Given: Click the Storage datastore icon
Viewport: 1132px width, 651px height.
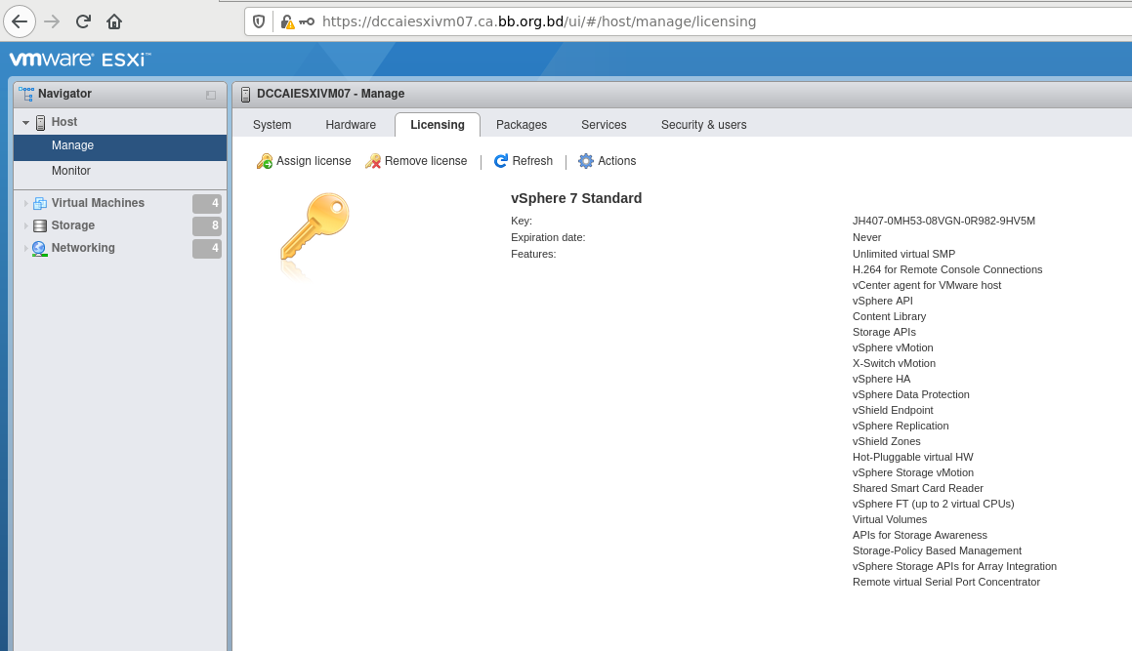Looking at the screenshot, I should tap(40, 225).
